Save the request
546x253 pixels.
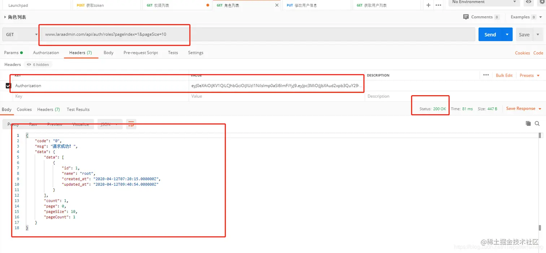click(524, 35)
